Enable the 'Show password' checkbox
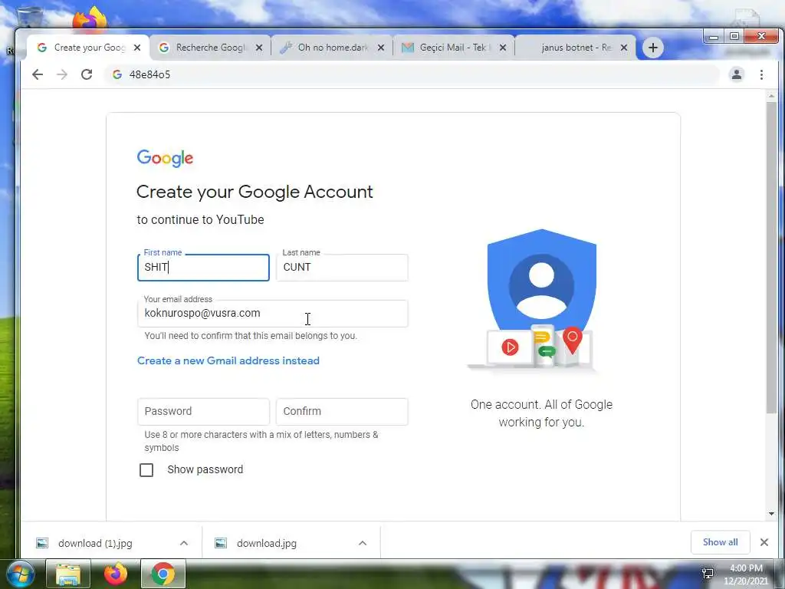The image size is (785, 589). pyautogui.click(x=146, y=470)
